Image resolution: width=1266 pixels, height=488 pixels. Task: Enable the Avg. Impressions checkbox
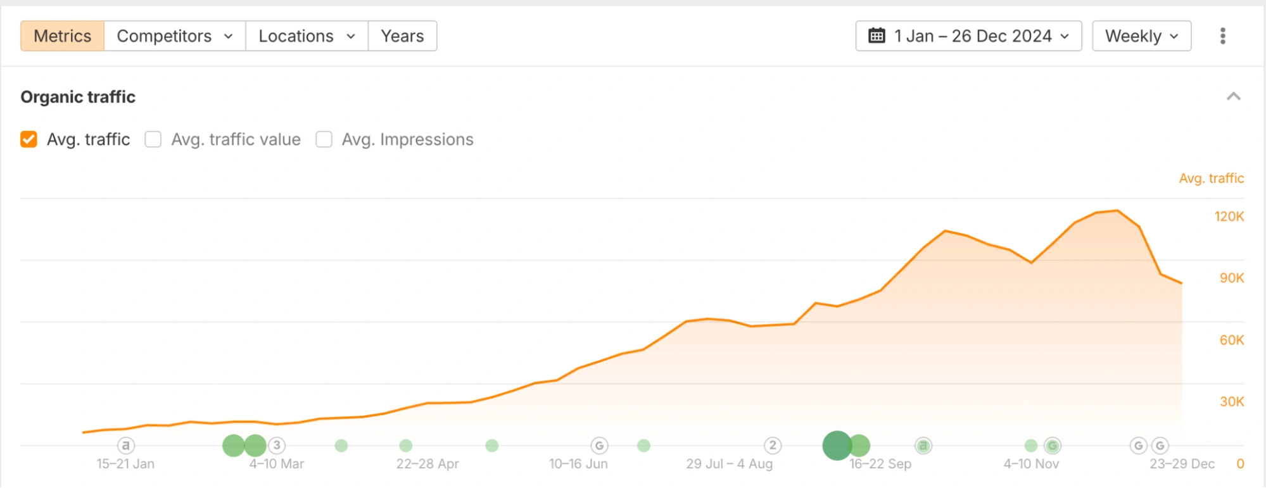point(324,139)
